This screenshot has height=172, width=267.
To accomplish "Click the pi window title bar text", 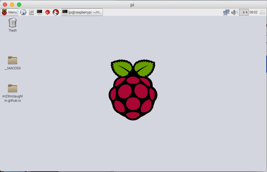I will coord(133,4).
